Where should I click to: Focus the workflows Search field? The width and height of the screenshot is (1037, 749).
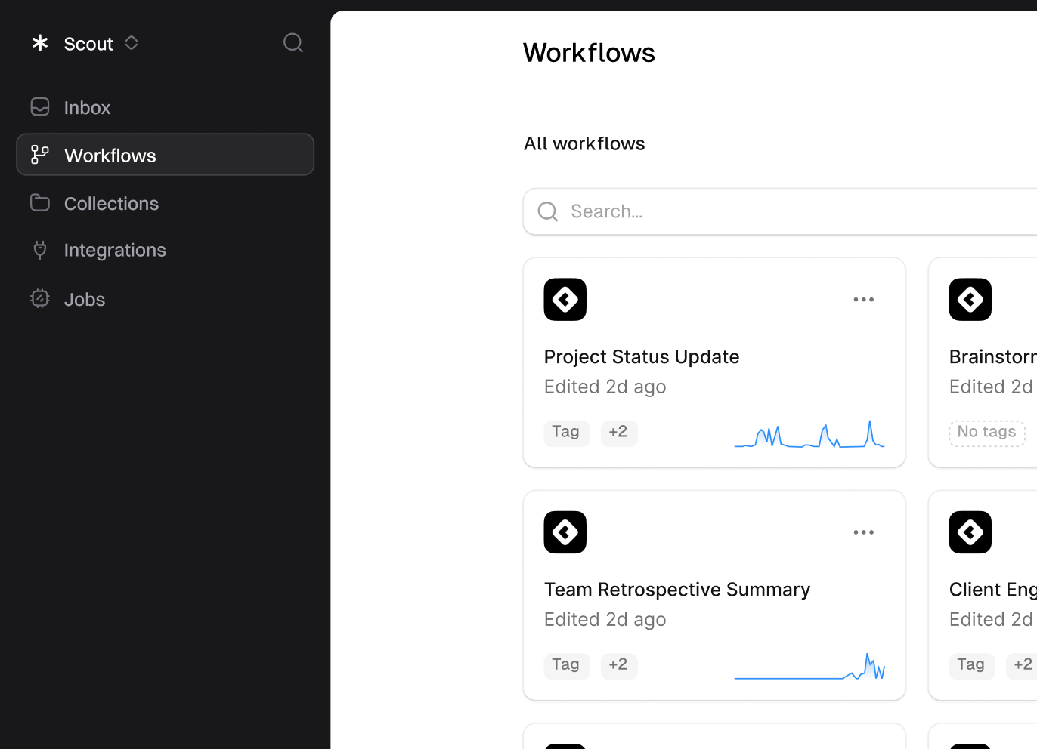[x=780, y=211]
